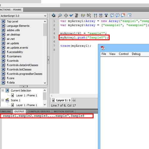Click Add new item to script icon
This screenshot has height=149, width=149.
pyautogui.click(x=54, y=15)
